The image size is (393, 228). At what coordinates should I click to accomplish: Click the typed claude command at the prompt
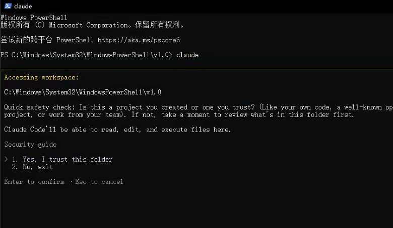187,55
